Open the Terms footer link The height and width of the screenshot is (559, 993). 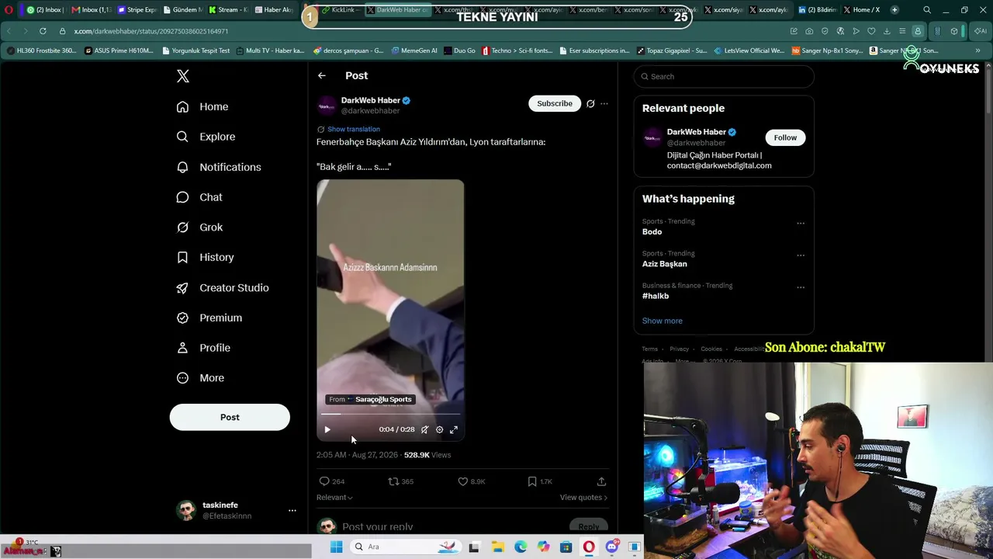tap(649, 349)
